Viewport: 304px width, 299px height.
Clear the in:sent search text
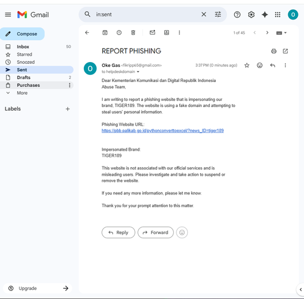[x=204, y=15]
